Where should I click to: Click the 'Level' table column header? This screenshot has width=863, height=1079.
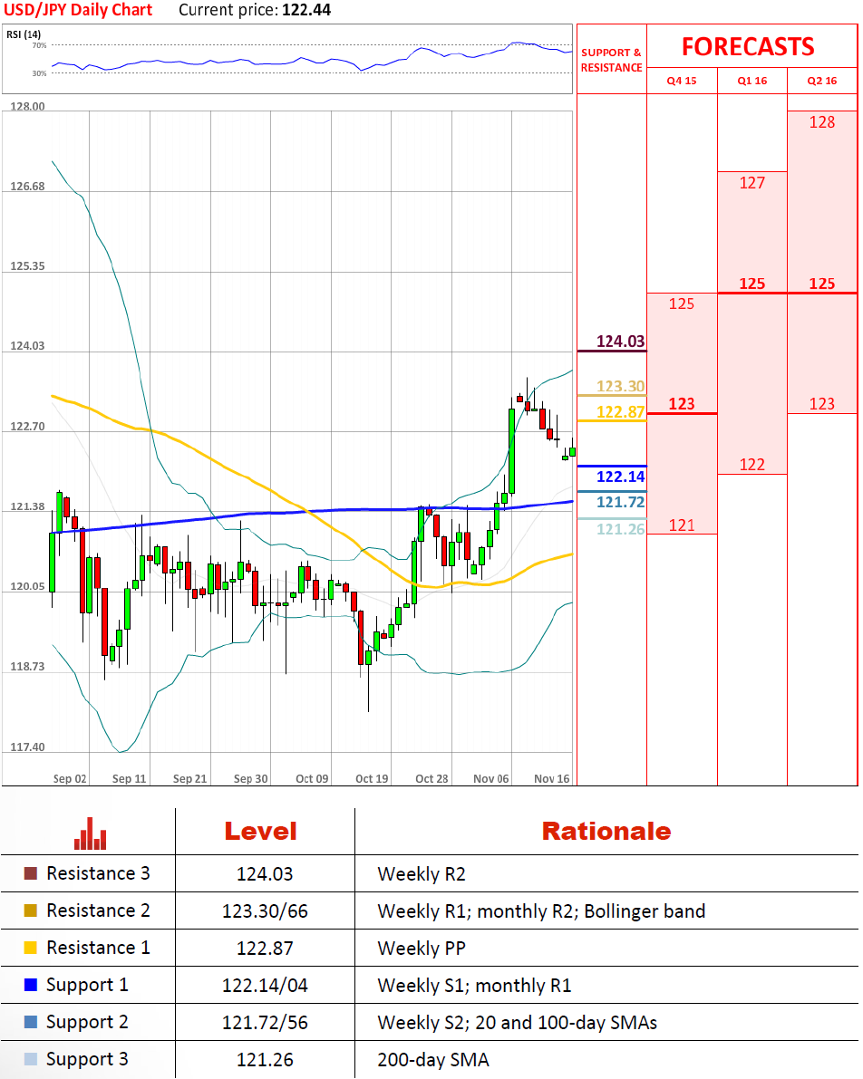[x=261, y=832]
